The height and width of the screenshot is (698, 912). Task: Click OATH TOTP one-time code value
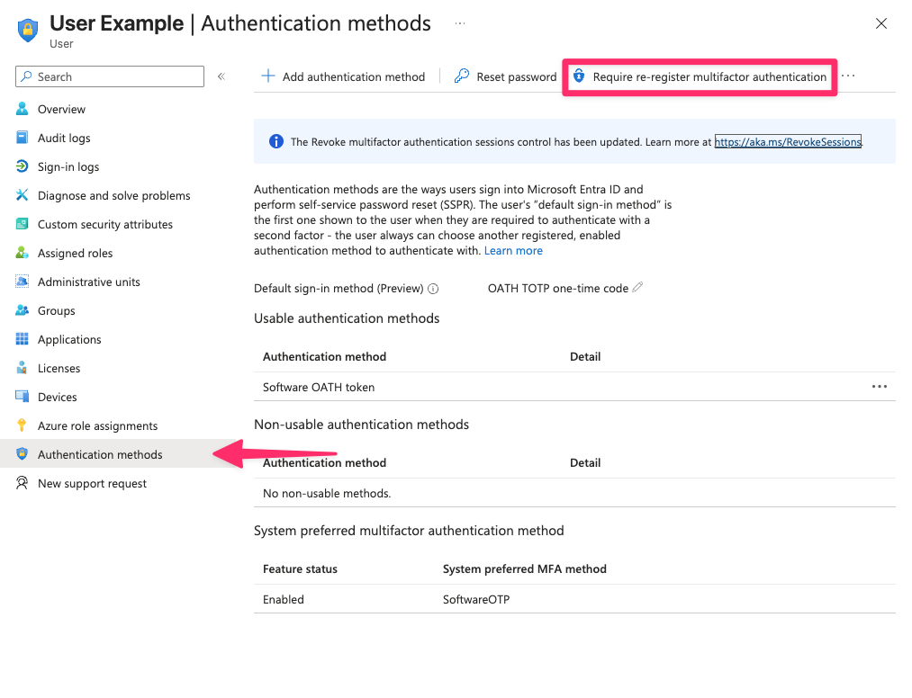558,288
